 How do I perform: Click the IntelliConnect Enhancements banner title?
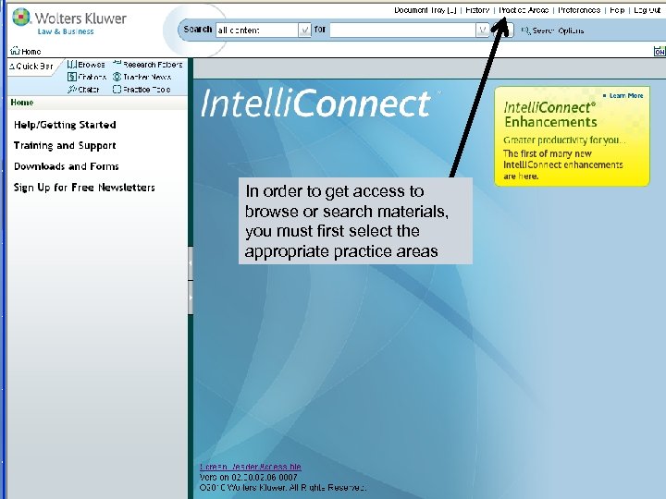tap(550, 115)
